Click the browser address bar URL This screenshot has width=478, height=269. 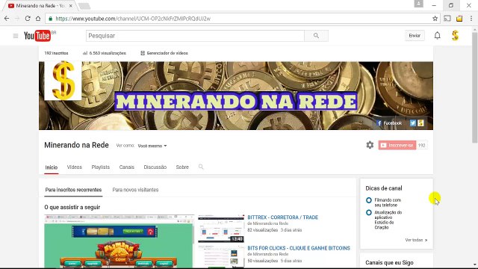(133, 19)
